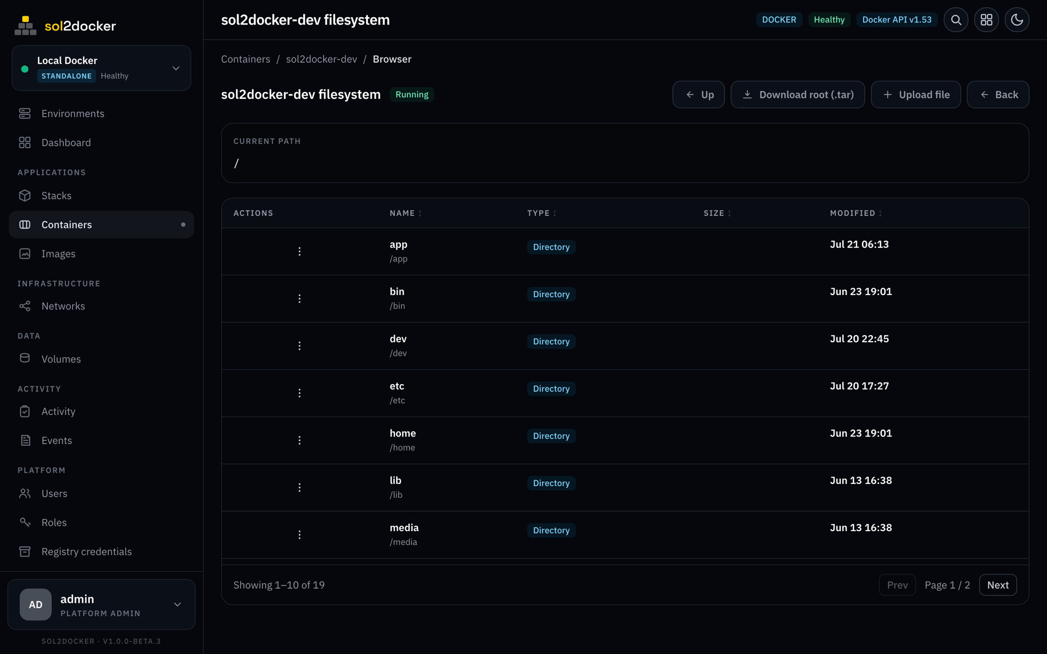Image resolution: width=1047 pixels, height=654 pixels.
Task: Go to Dashboard in sidebar
Action: point(102,142)
